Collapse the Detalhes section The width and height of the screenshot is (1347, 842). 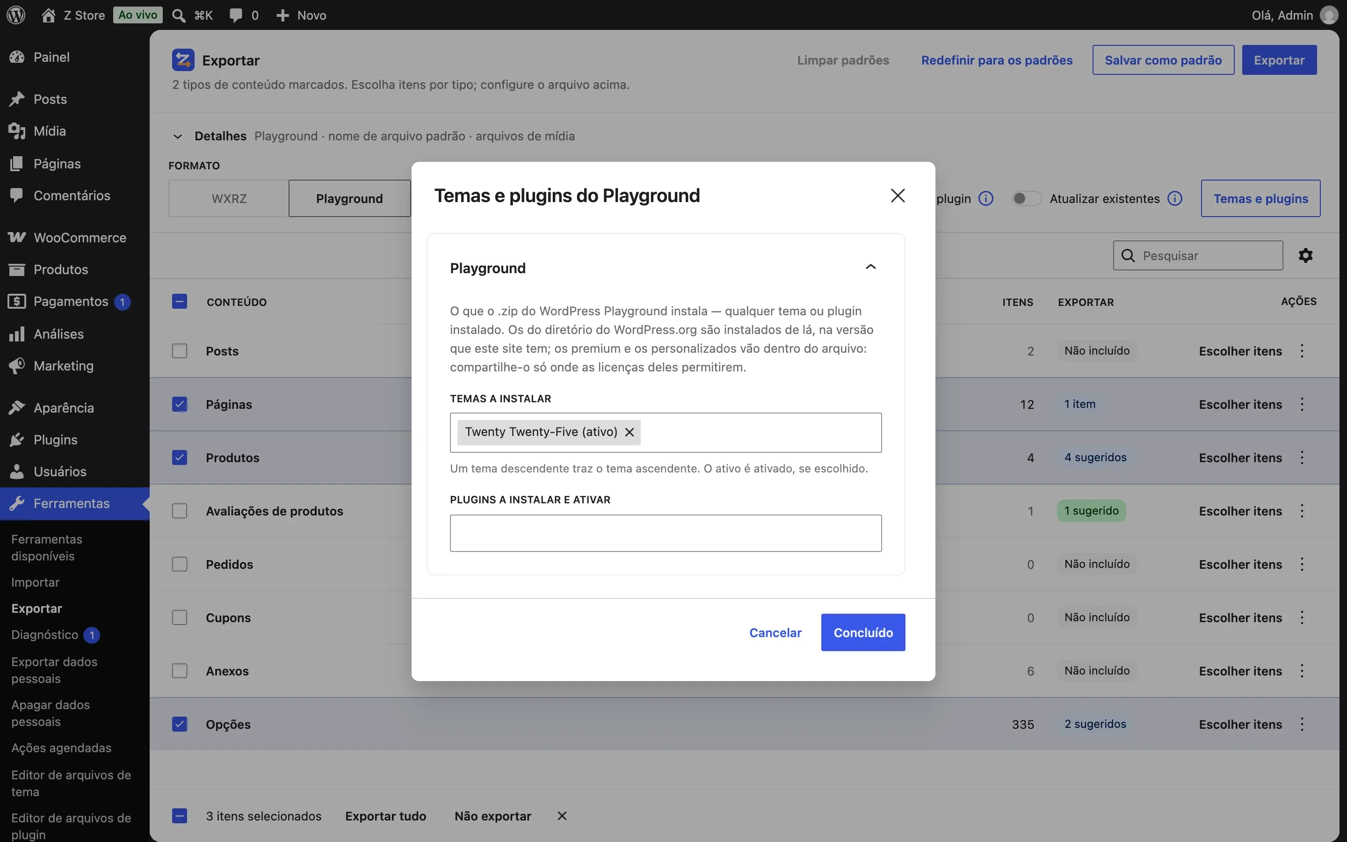point(178,137)
